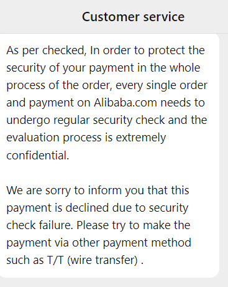Click the 'As per checked' opening line

click(x=106, y=50)
